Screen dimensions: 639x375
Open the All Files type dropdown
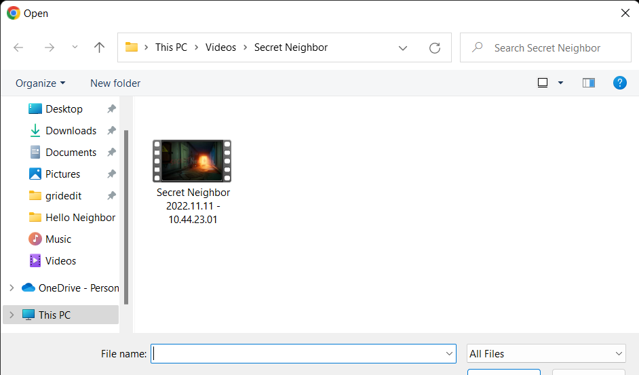[546, 353]
